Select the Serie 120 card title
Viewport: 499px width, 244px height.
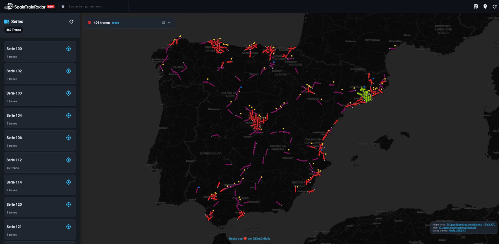click(14, 205)
